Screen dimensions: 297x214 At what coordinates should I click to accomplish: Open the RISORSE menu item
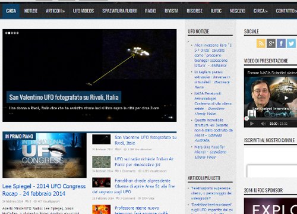click(x=194, y=11)
